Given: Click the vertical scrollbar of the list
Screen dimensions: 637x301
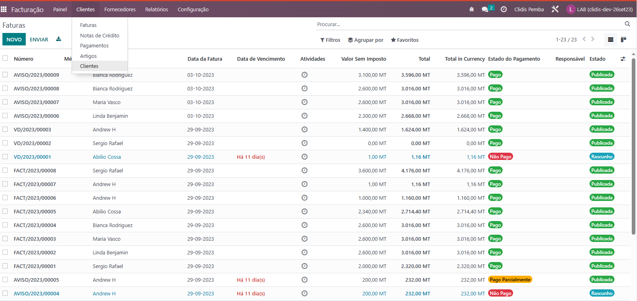Looking at the screenshot, I should [x=633, y=146].
